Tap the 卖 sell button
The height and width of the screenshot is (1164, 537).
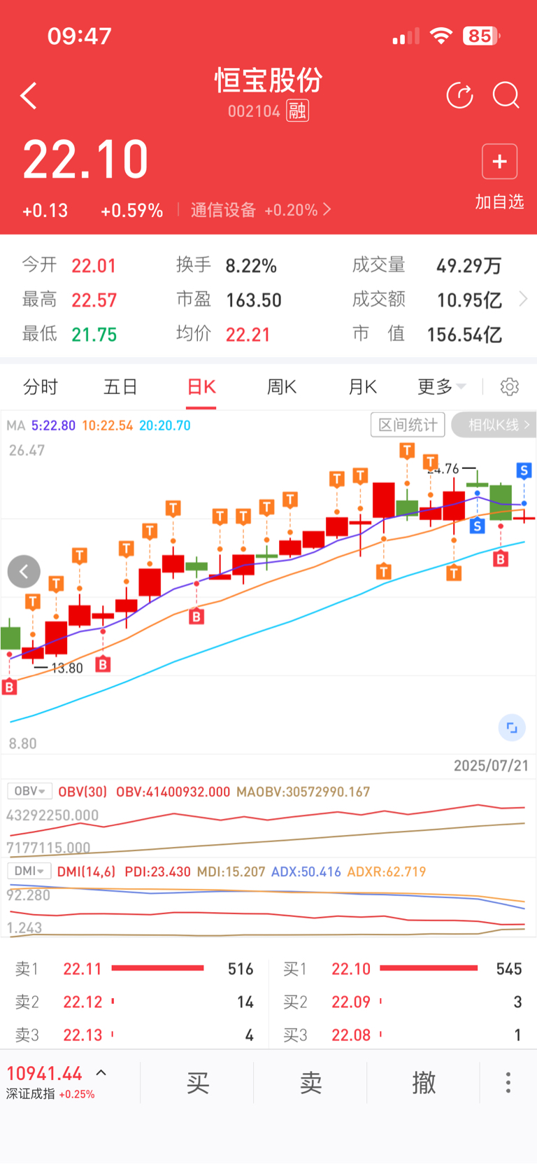[311, 1082]
